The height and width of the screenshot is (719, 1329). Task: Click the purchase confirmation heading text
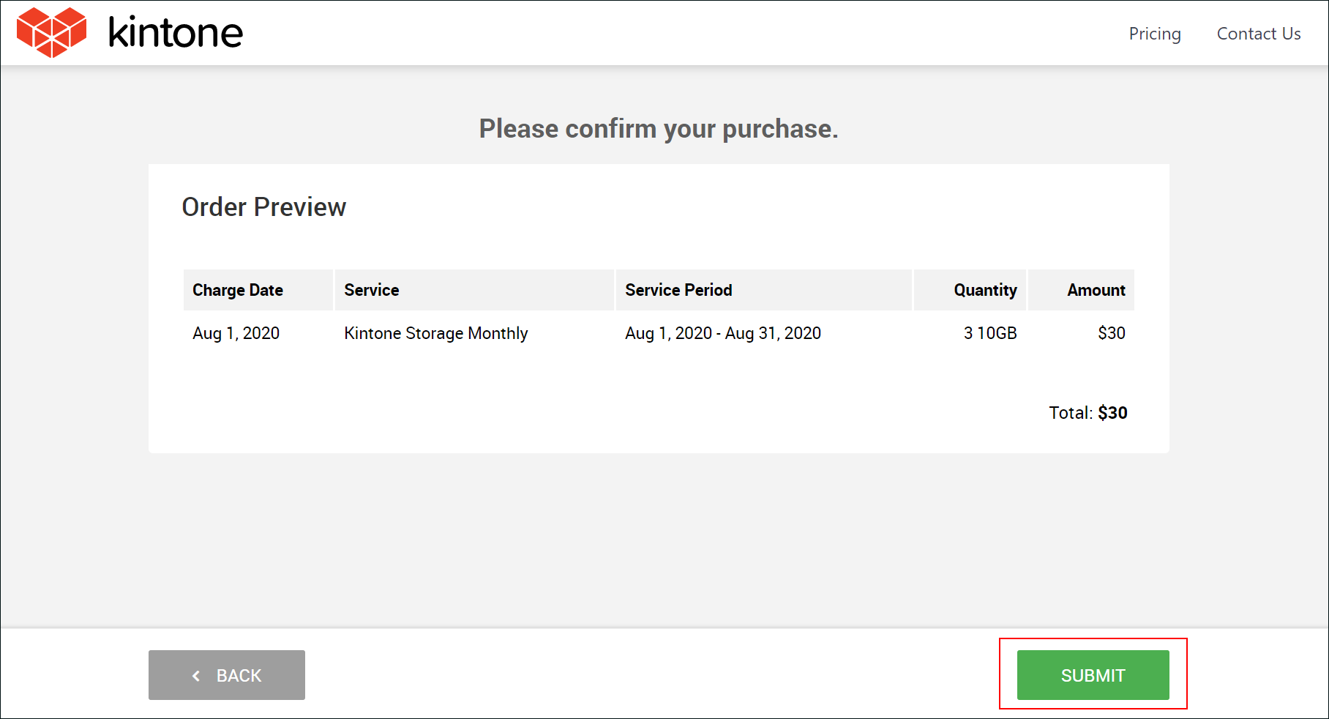[658, 129]
